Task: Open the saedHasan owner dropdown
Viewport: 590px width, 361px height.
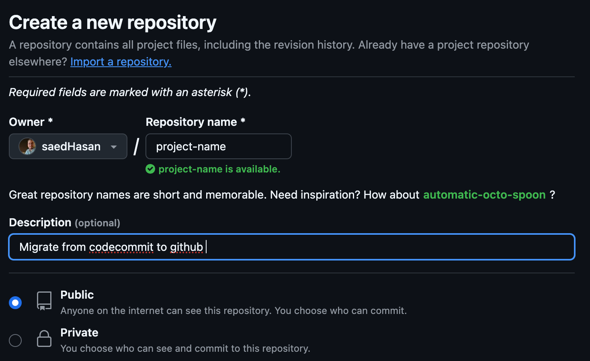Action: 68,146
